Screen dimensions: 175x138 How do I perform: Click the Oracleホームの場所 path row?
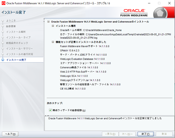(91, 30)
